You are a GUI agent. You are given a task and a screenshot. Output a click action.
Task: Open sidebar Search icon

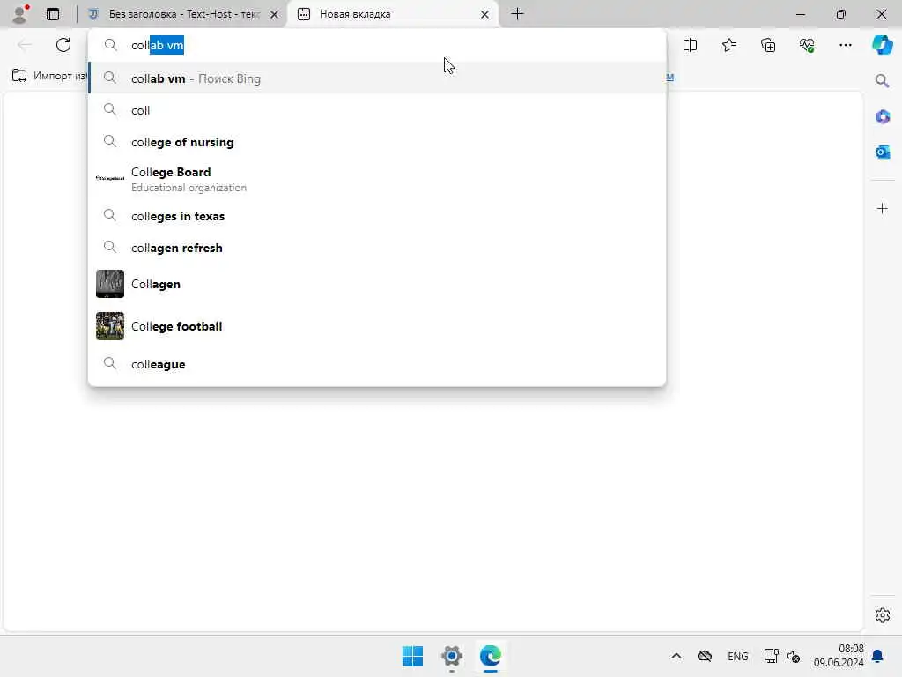pos(882,80)
